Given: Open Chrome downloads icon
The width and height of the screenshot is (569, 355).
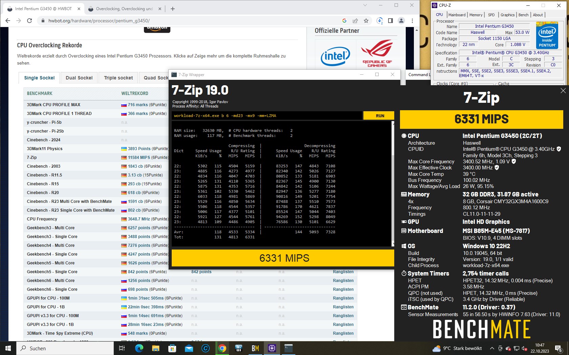Looking at the screenshot, I should click(x=380, y=21).
